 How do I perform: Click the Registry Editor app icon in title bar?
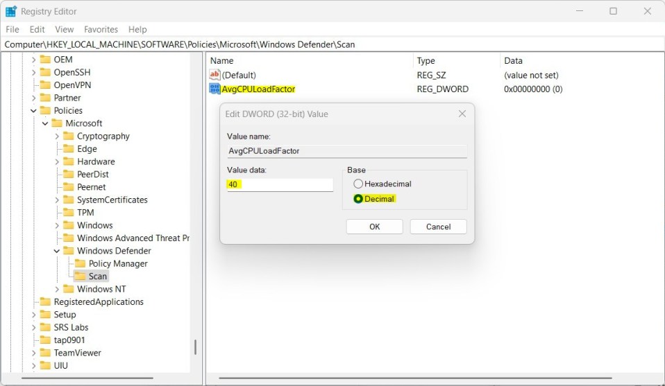click(10, 11)
